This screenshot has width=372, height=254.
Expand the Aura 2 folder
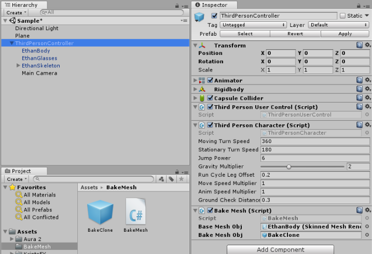[x=11, y=239]
